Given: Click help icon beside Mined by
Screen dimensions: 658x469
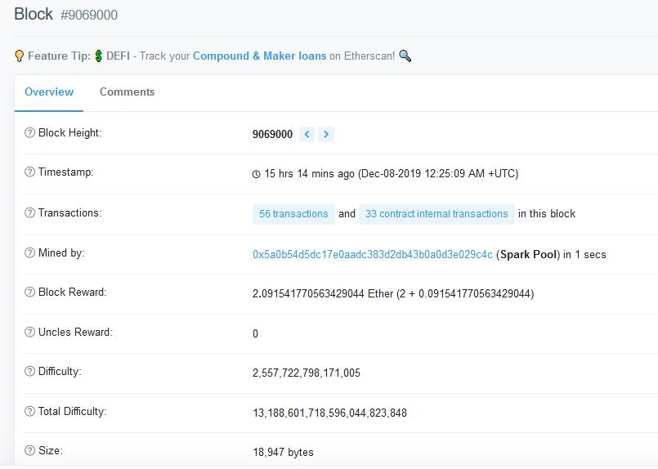Looking at the screenshot, I should 30,253.
